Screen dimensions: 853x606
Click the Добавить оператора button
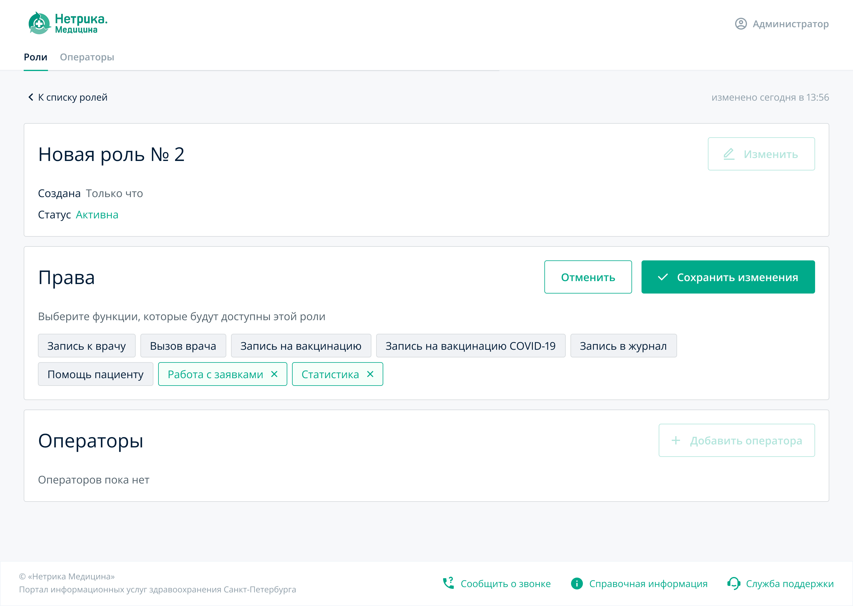pyautogui.click(x=737, y=440)
